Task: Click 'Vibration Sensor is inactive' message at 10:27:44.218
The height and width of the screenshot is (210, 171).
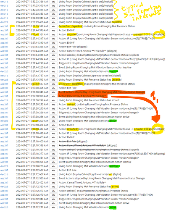Action: coord(88,71)
